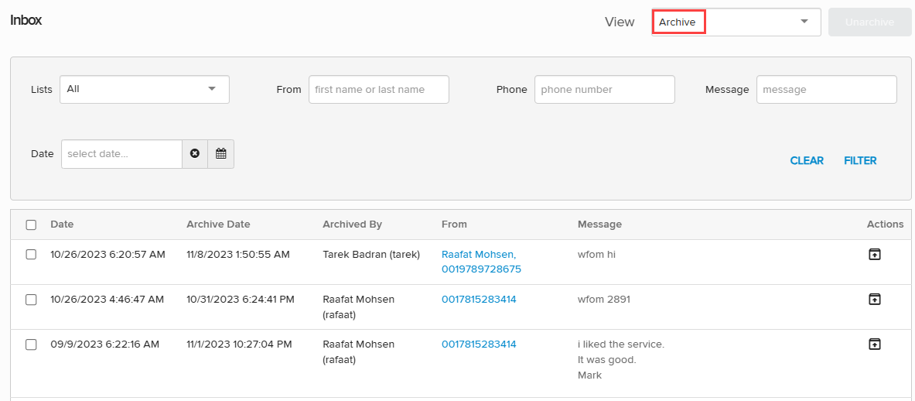Tick the select-all checkbox in table header

point(31,224)
